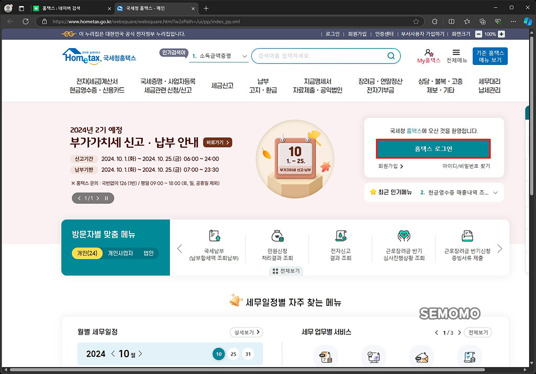This screenshot has width=536, height=374.
Task: Open 세금신고 menu
Action: (x=222, y=85)
